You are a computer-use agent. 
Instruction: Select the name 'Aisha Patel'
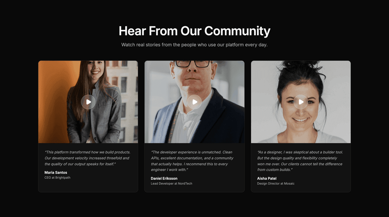click(x=267, y=178)
